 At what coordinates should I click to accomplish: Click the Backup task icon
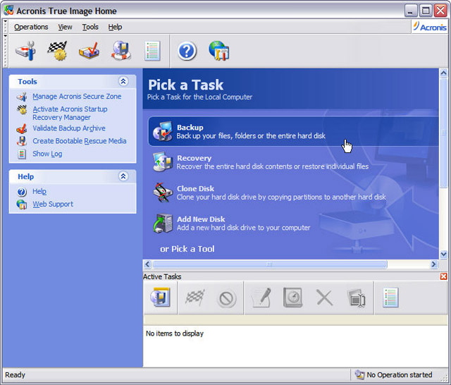(x=163, y=131)
